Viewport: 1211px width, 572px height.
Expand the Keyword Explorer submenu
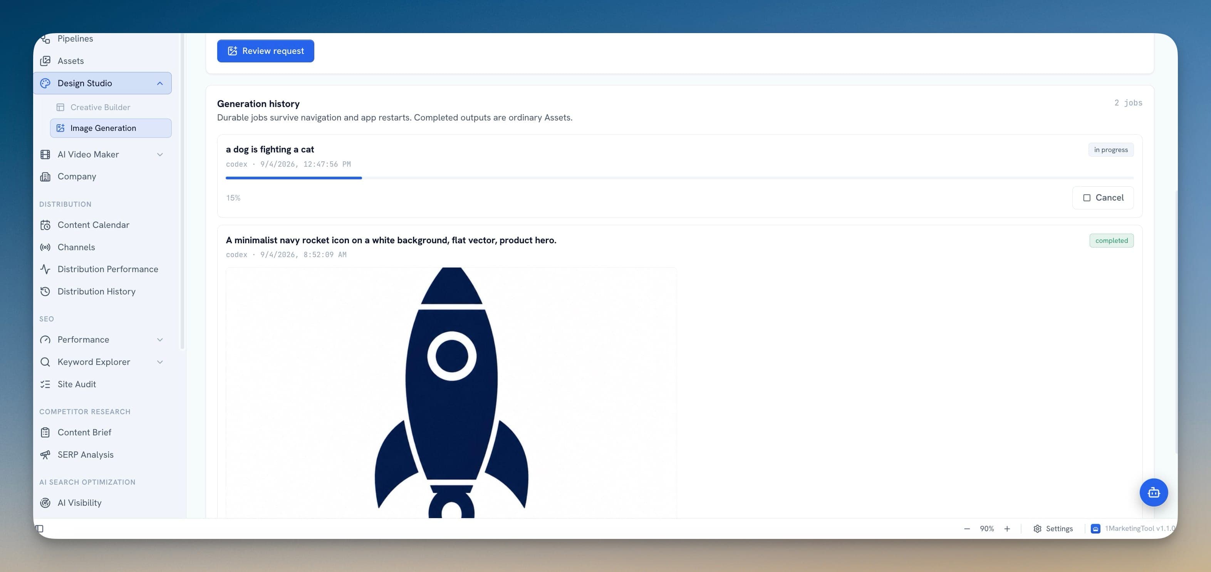(x=160, y=362)
